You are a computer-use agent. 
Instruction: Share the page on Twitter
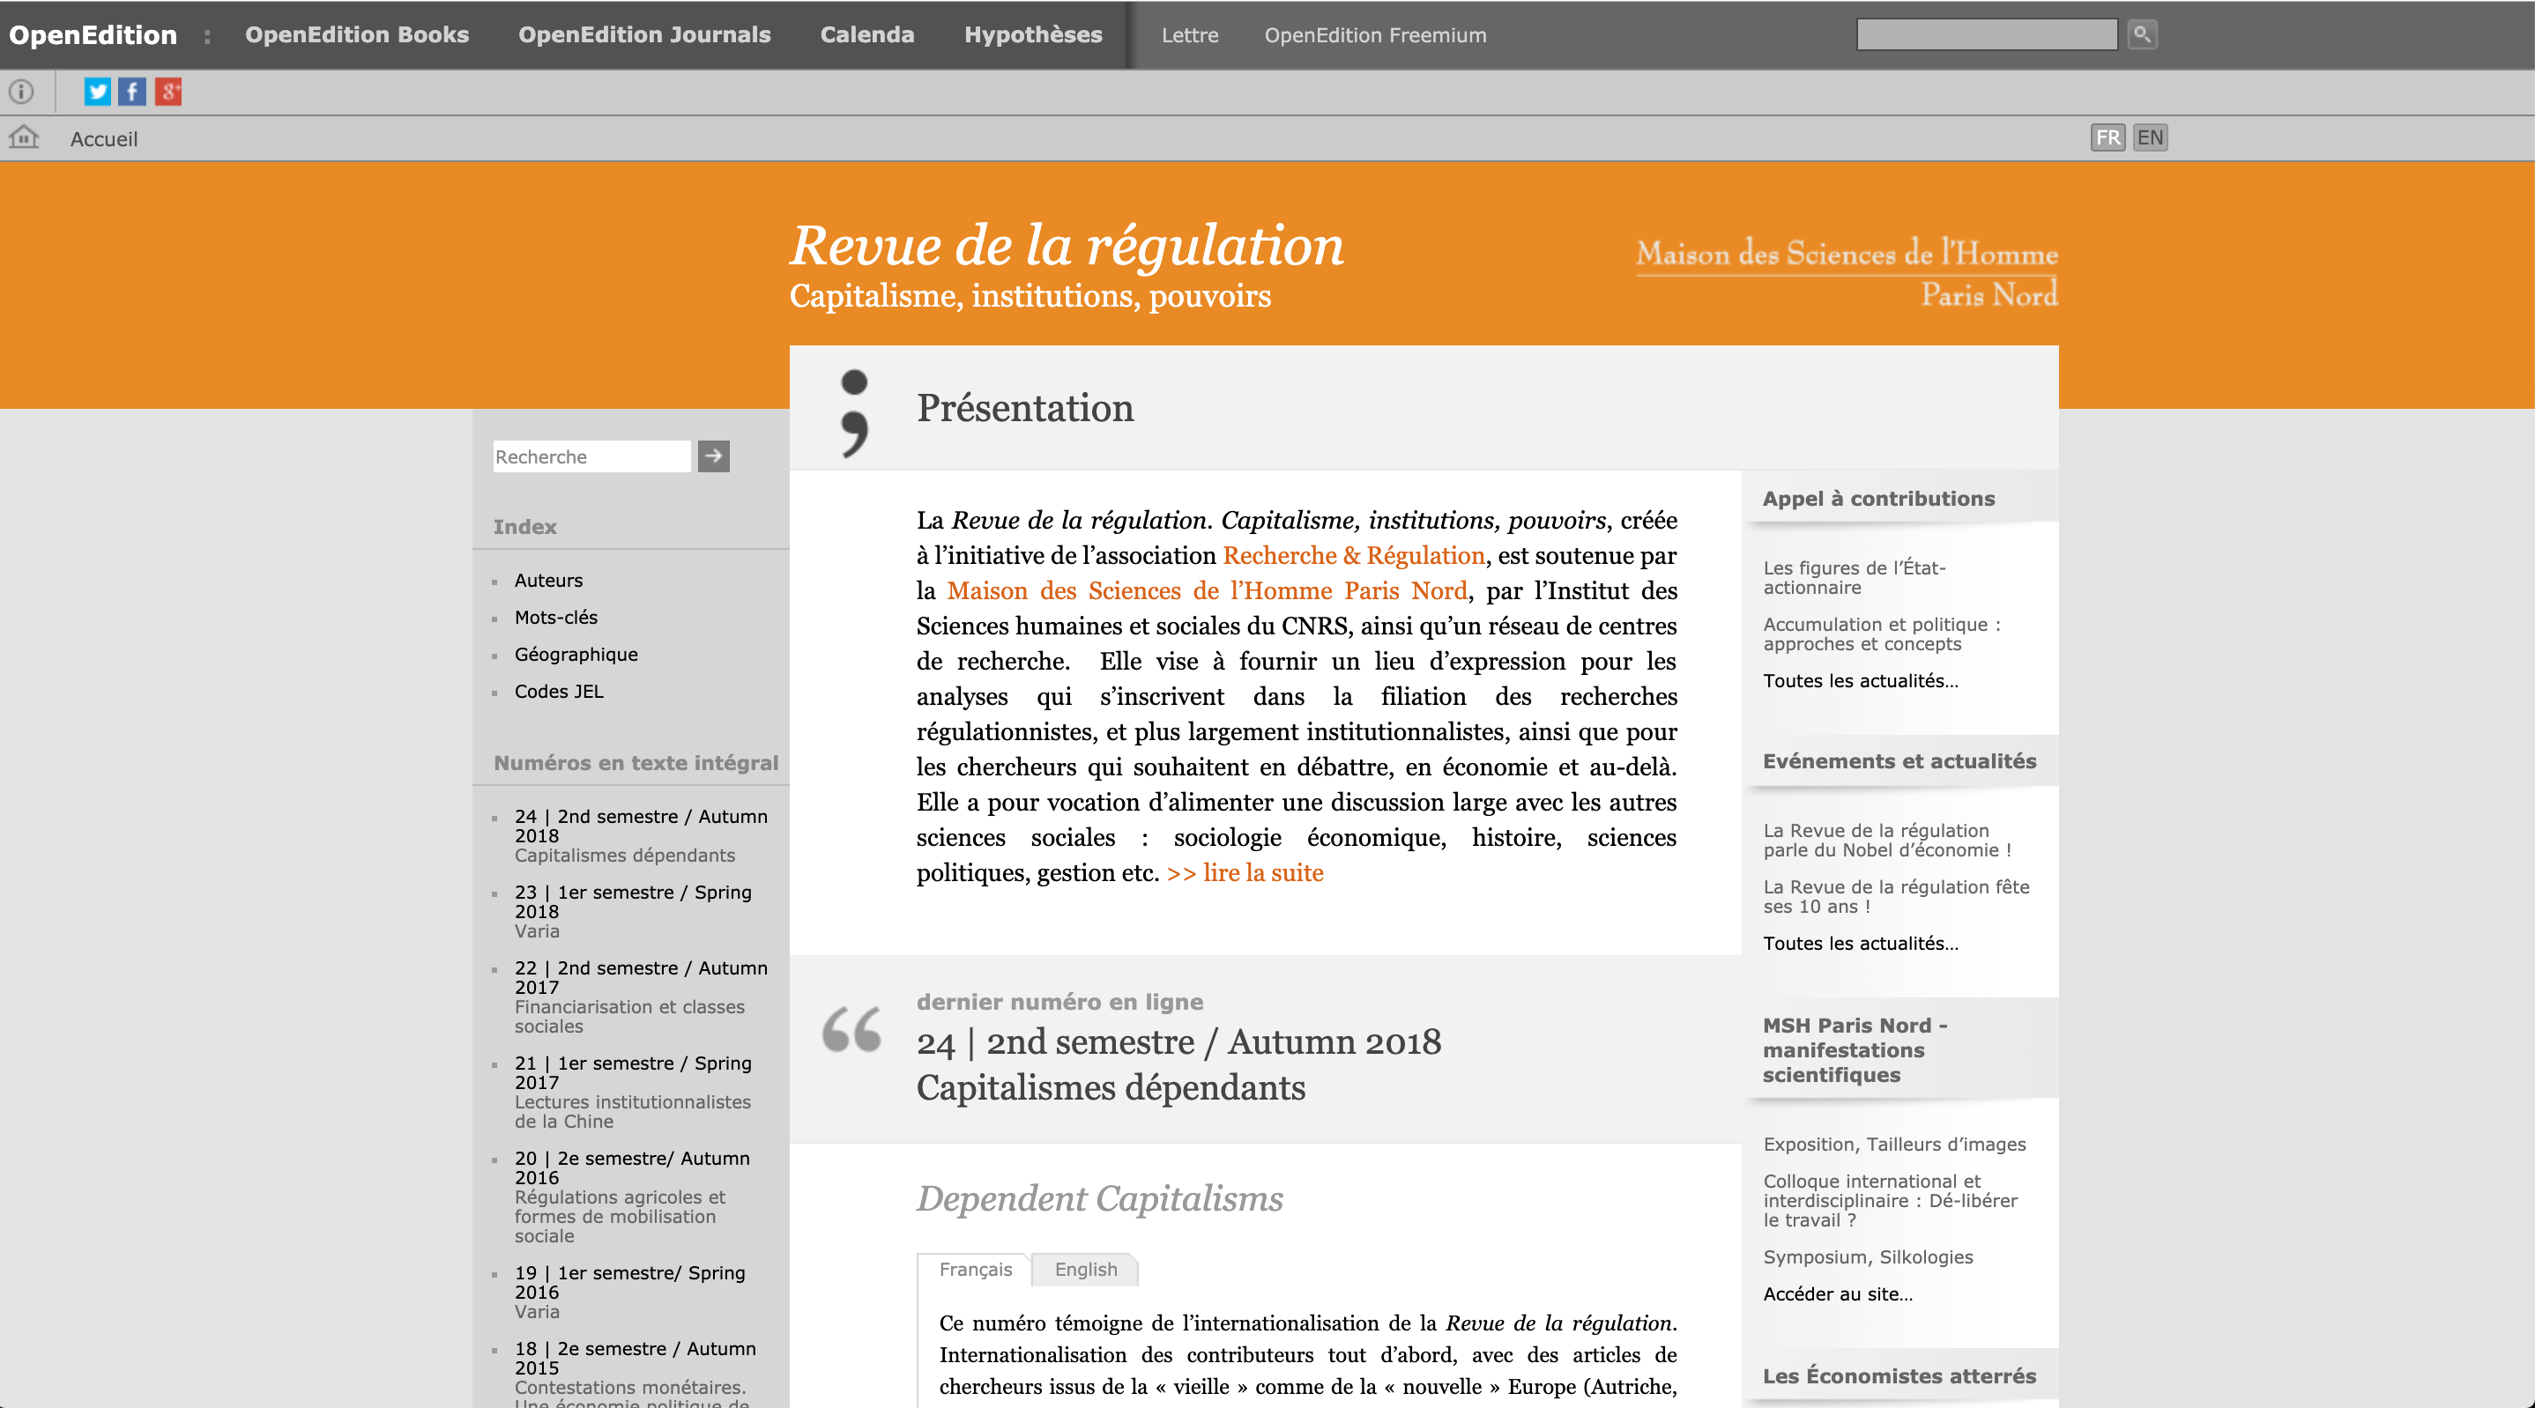click(x=96, y=92)
